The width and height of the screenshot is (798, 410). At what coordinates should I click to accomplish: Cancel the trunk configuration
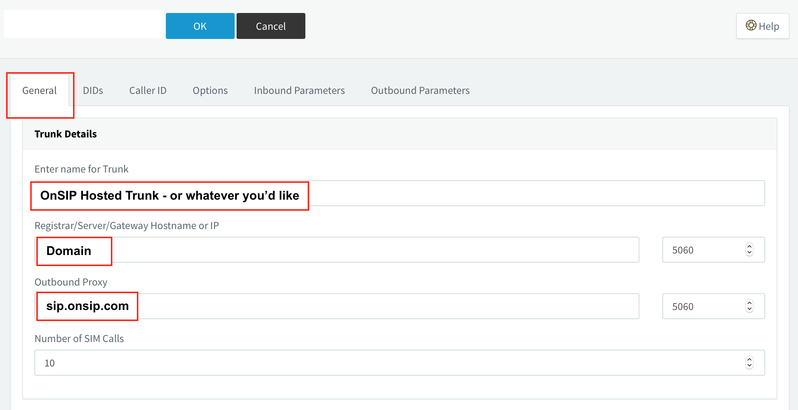coord(271,26)
